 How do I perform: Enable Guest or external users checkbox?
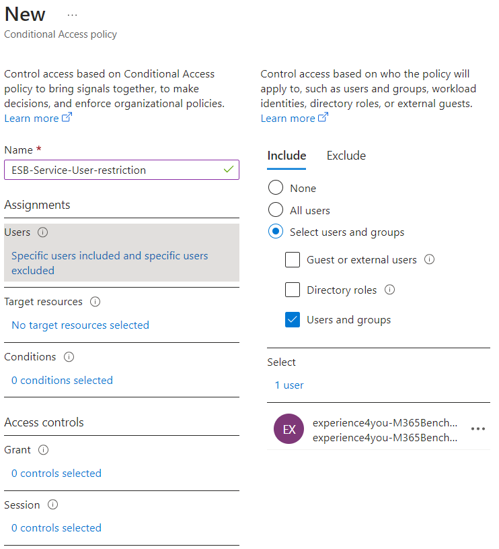coord(293,259)
